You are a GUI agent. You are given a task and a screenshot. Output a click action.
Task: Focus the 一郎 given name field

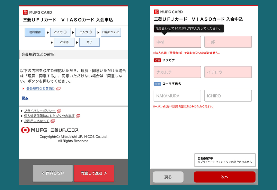click(x=228, y=42)
